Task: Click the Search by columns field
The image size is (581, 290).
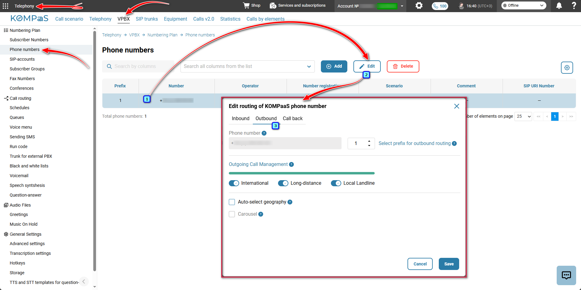Action: click(139, 66)
